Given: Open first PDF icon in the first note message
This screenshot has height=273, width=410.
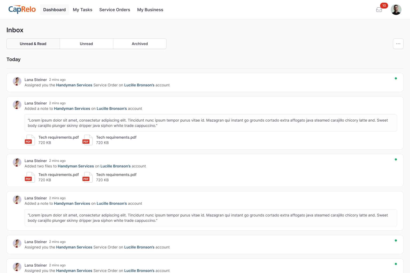Looking at the screenshot, I should [30, 140].
